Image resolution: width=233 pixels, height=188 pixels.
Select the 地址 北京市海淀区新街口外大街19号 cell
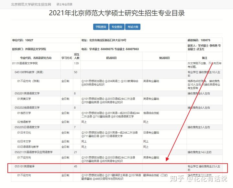(133, 40)
